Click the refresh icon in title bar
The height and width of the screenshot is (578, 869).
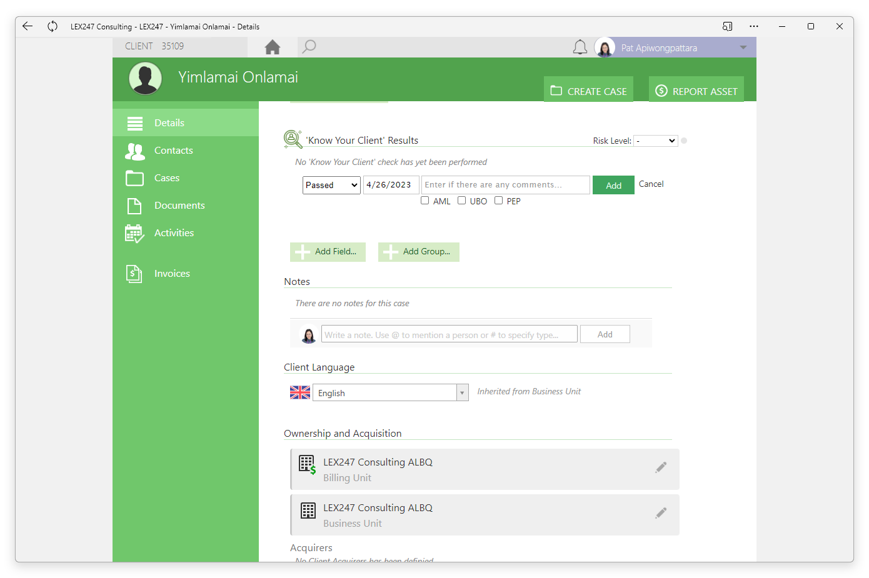(53, 26)
